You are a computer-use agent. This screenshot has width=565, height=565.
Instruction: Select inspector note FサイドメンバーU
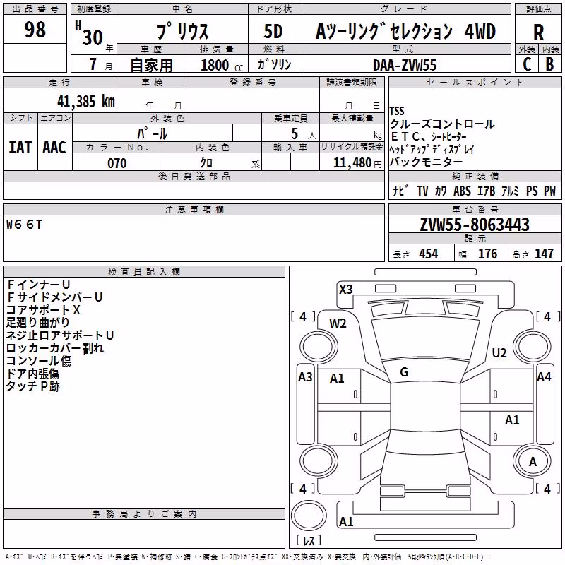(55, 297)
